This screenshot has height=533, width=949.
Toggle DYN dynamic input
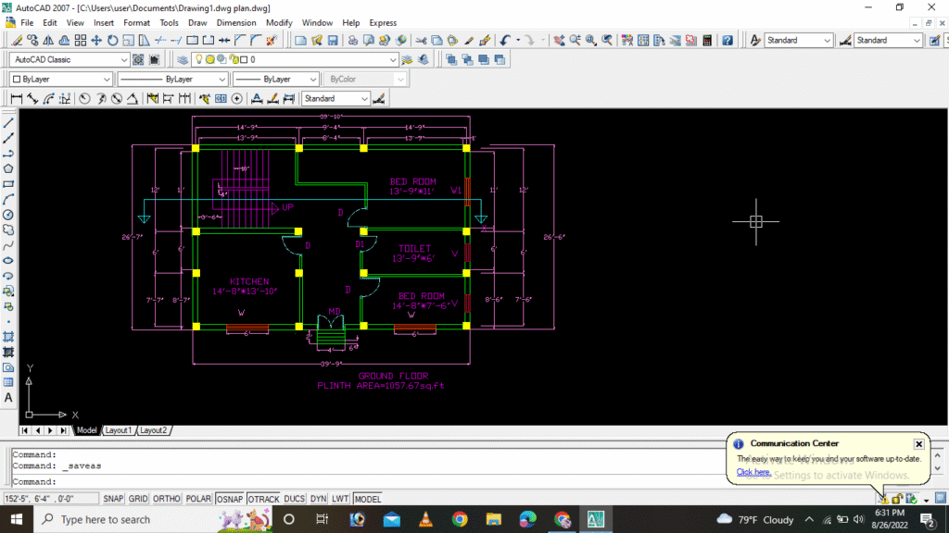click(x=319, y=499)
